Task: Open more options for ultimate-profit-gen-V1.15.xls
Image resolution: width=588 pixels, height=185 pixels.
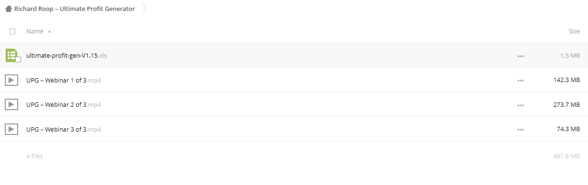Action: [520, 56]
